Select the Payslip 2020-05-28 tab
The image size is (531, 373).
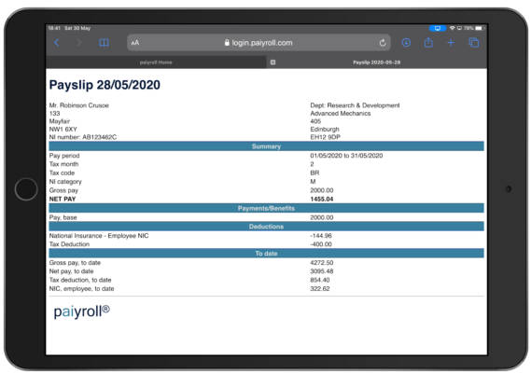[377, 62]
